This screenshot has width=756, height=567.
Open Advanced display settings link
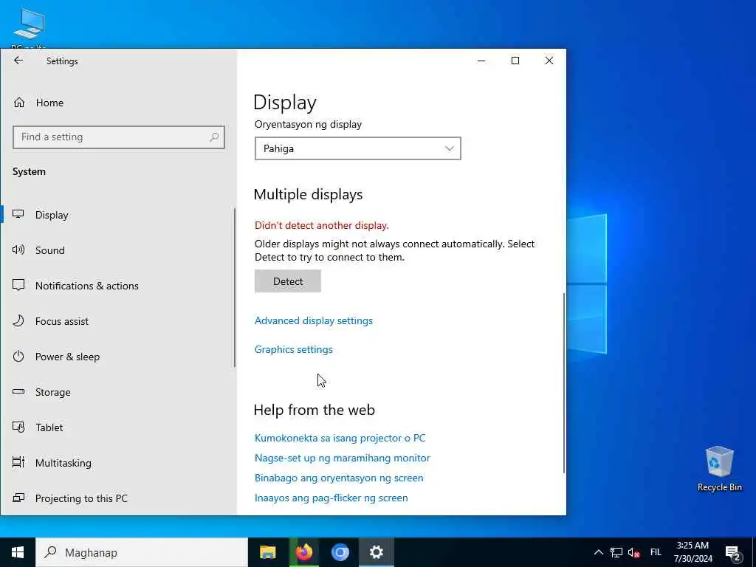coord(313,320)
